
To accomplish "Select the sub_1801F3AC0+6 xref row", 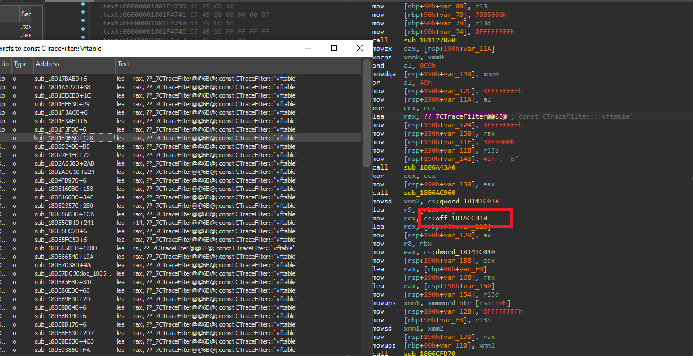I will tap(180, 112).
